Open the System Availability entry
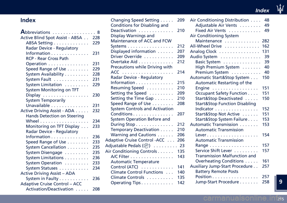The width and height of the screenshot is (287, 203). coord(63,74)
